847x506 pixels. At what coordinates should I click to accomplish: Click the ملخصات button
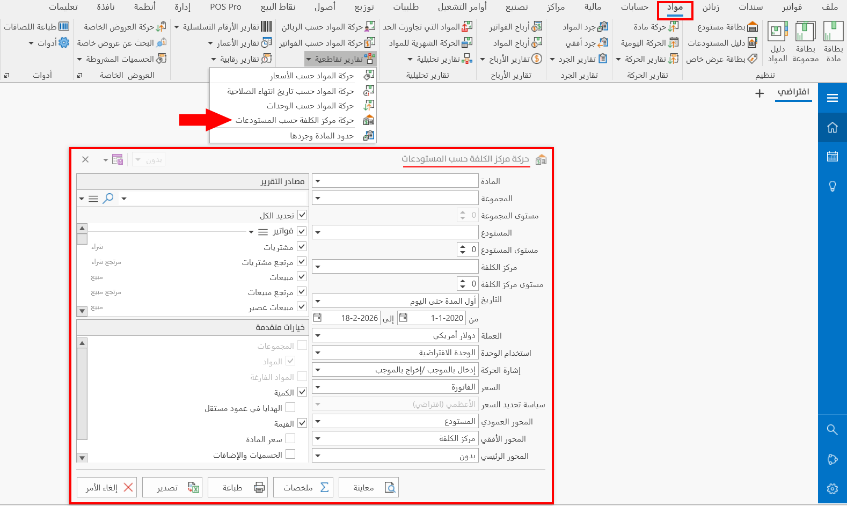[303, 487]
